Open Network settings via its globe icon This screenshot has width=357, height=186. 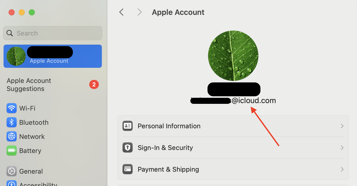[12, 136]
